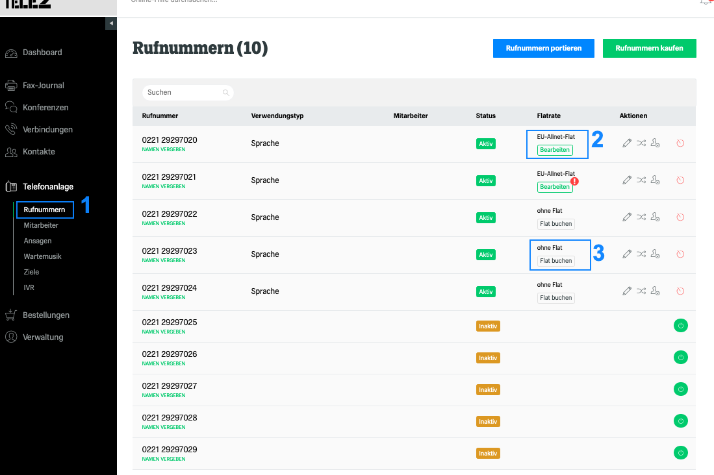Deactivate number 0221 29297023 via the red power icon

[680, 254]
